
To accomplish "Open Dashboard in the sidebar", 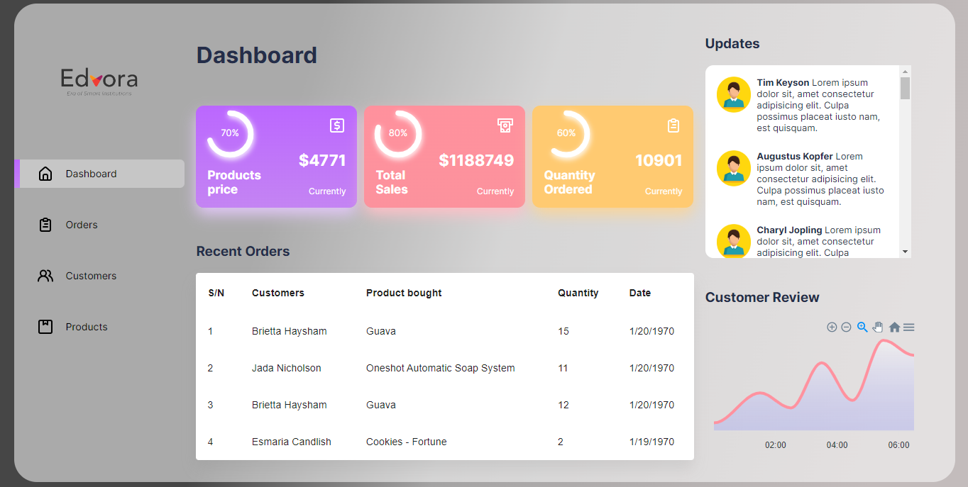I will pos(91,174).
